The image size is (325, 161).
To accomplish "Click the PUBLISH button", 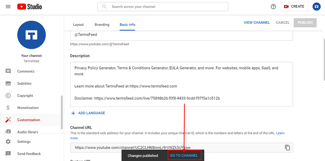I will click(305, 23).
